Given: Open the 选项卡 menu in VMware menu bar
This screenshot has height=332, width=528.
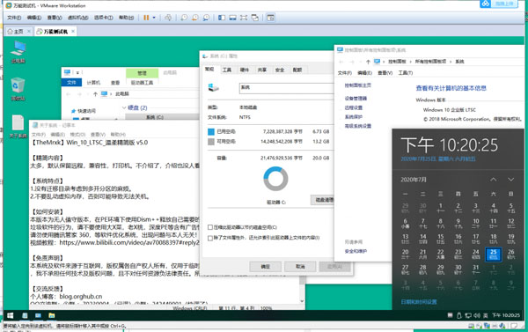Looking at the screenshot, I should click(x=103, y=18).
